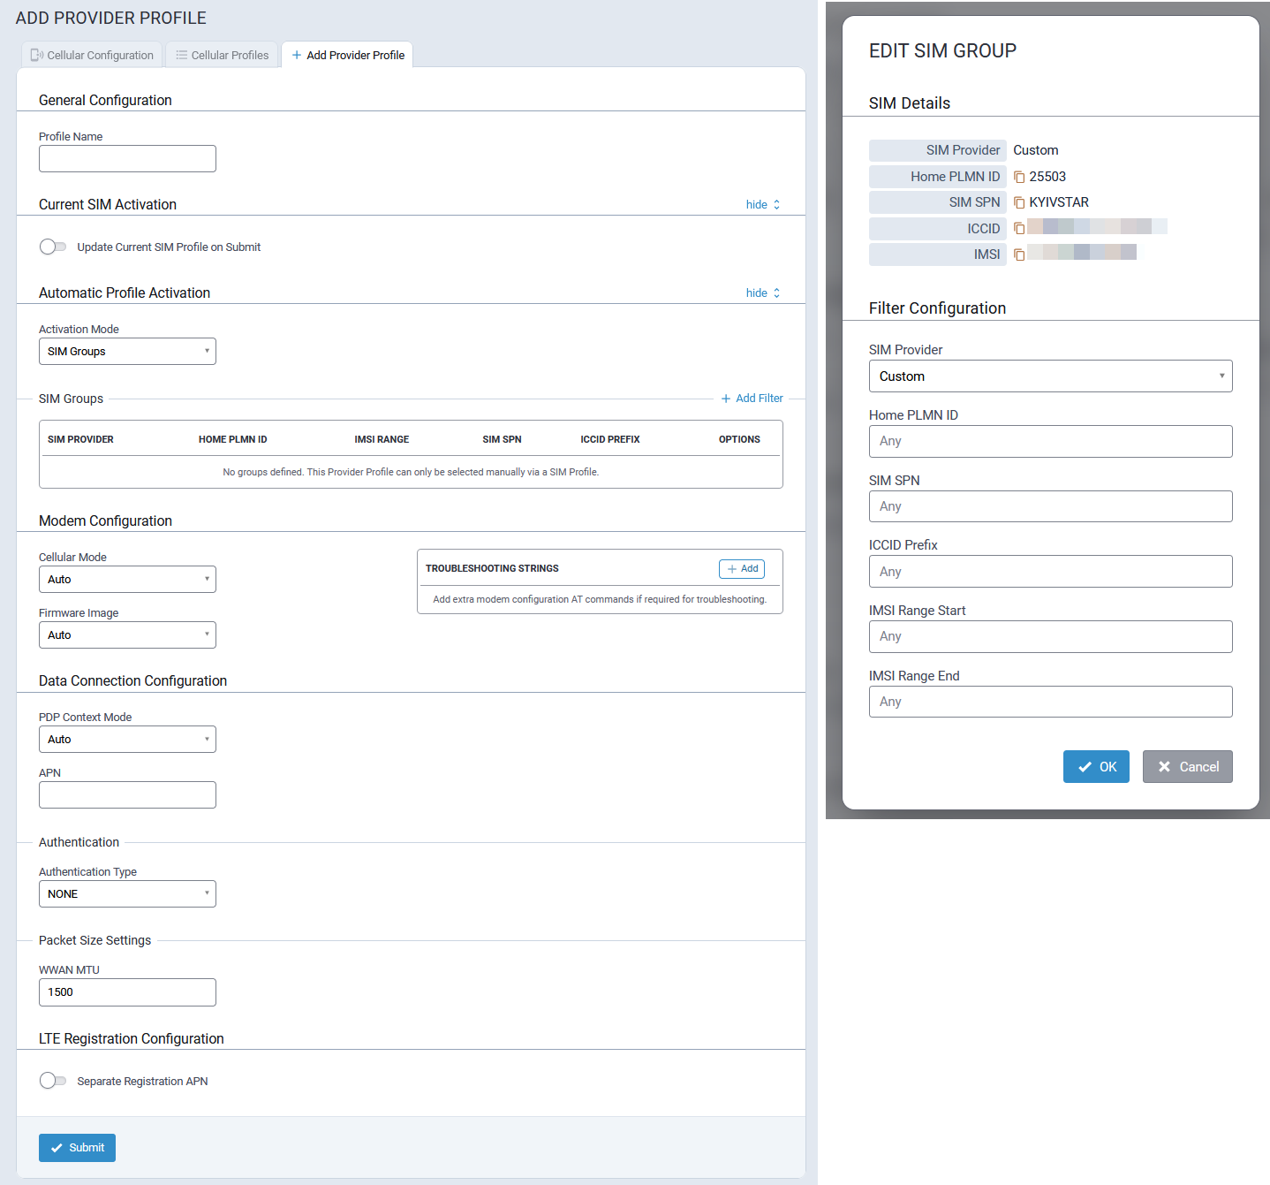
Task: Add a troubleshooting string
Action: (x=742, y=569)
